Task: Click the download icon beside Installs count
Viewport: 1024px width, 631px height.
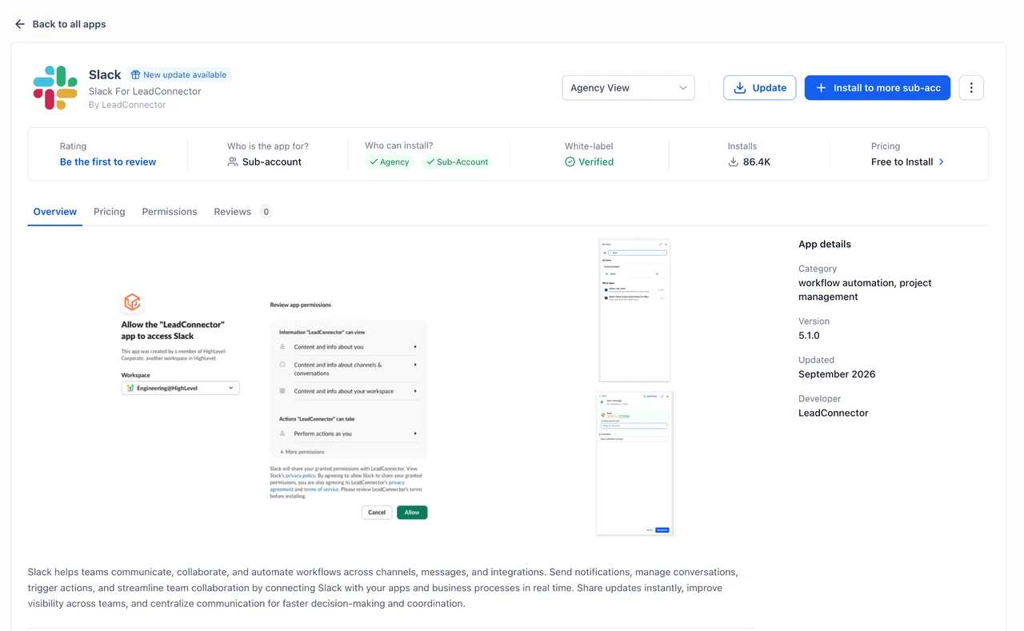Action: pyautogui.click(x=733, y=162)
